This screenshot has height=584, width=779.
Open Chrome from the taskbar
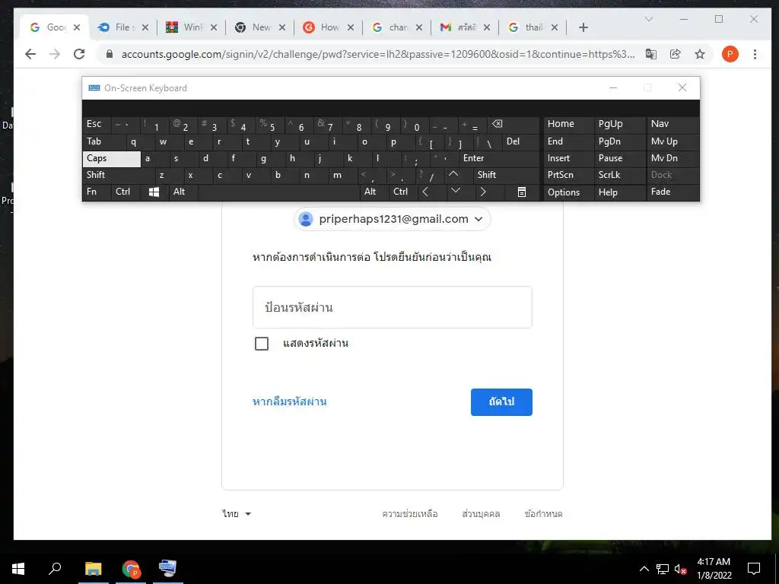131,569
